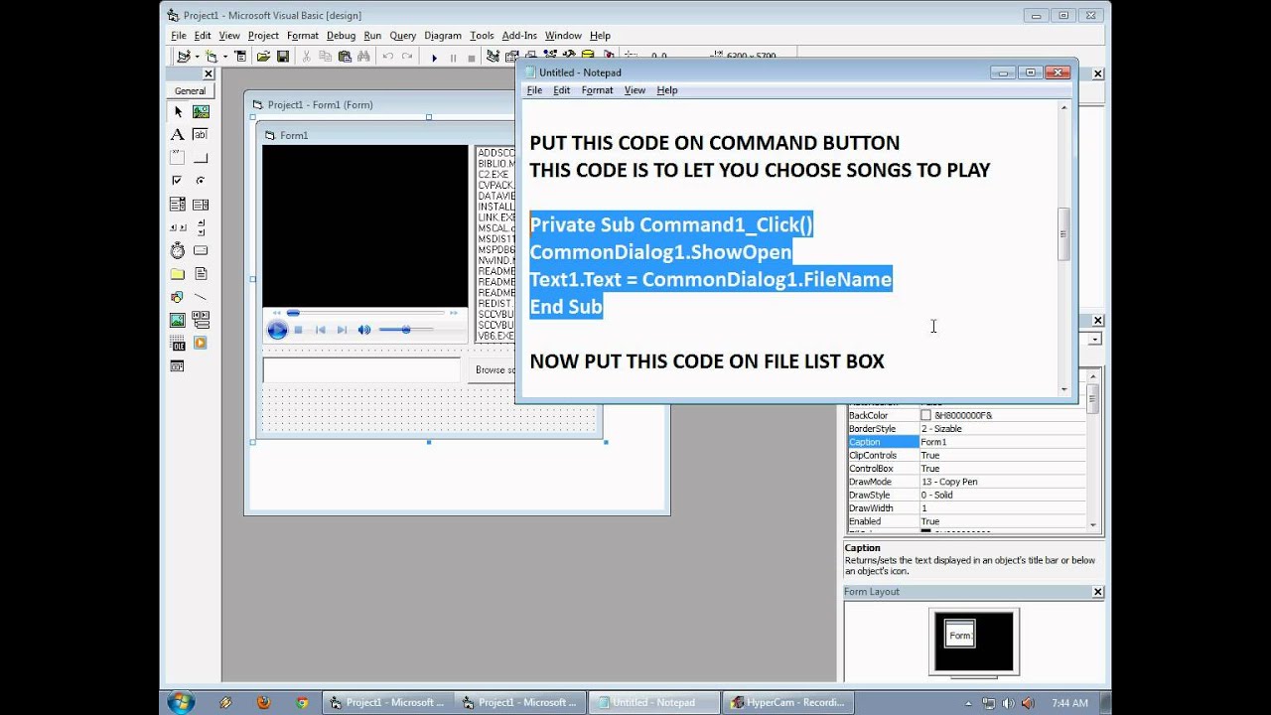Open the Windows Start menu
The height and width of the screenshot is (715, 1271).
point(181,702)
